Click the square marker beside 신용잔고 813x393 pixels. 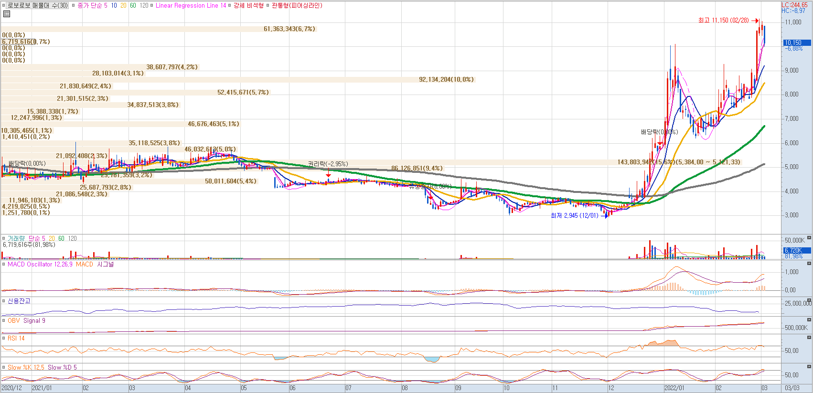pyautogui.click(x=4, y=301)
